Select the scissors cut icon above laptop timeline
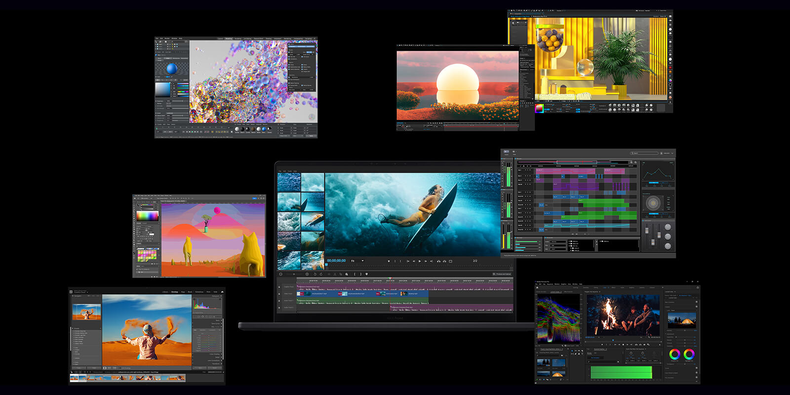The width and height of the screenshot is (790, 395). [x=335, y=274]
